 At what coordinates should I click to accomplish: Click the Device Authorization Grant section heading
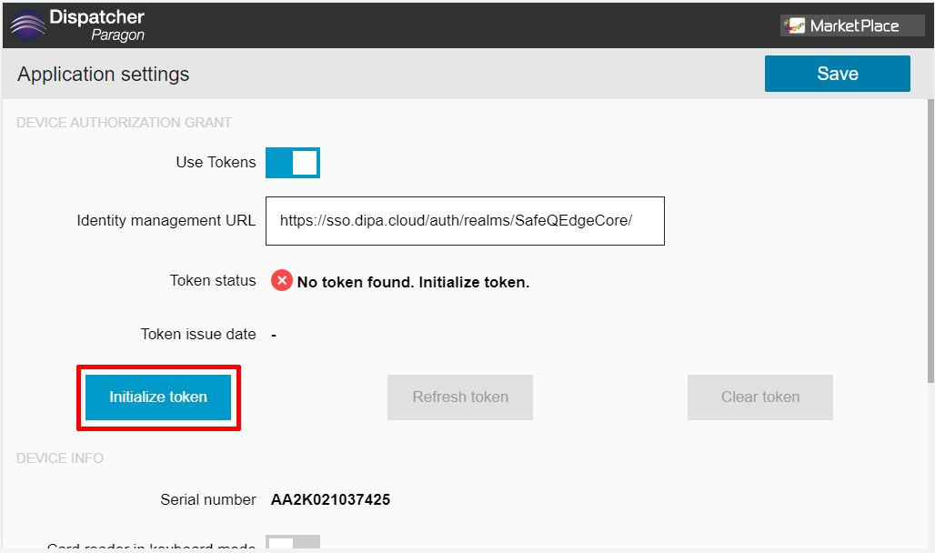[x=124, y=122]
